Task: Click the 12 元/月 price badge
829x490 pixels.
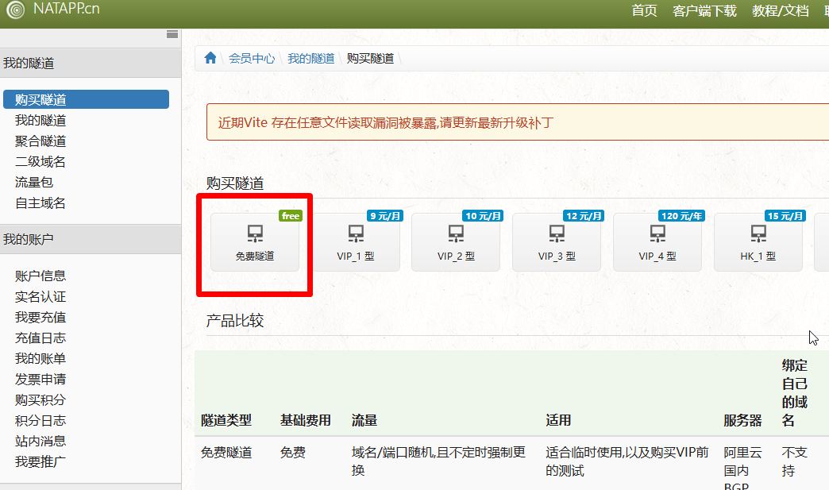Action: [x=584, y=216]
